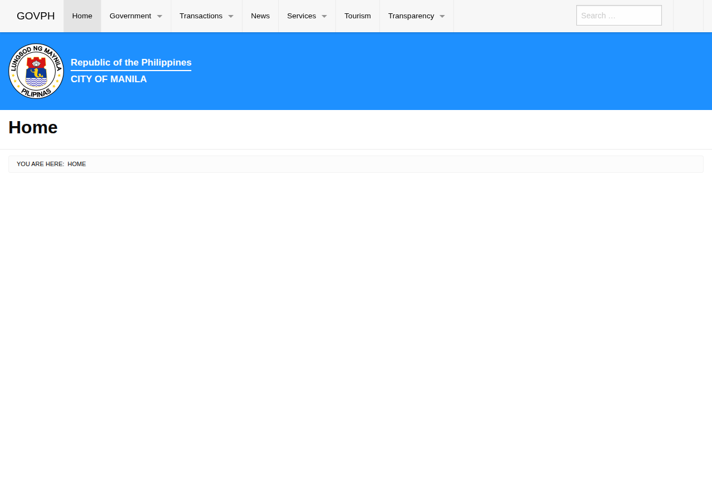Click the Home page heading
Image resolution: width=712 pixels, height=500 pixels.
[33, 128]
